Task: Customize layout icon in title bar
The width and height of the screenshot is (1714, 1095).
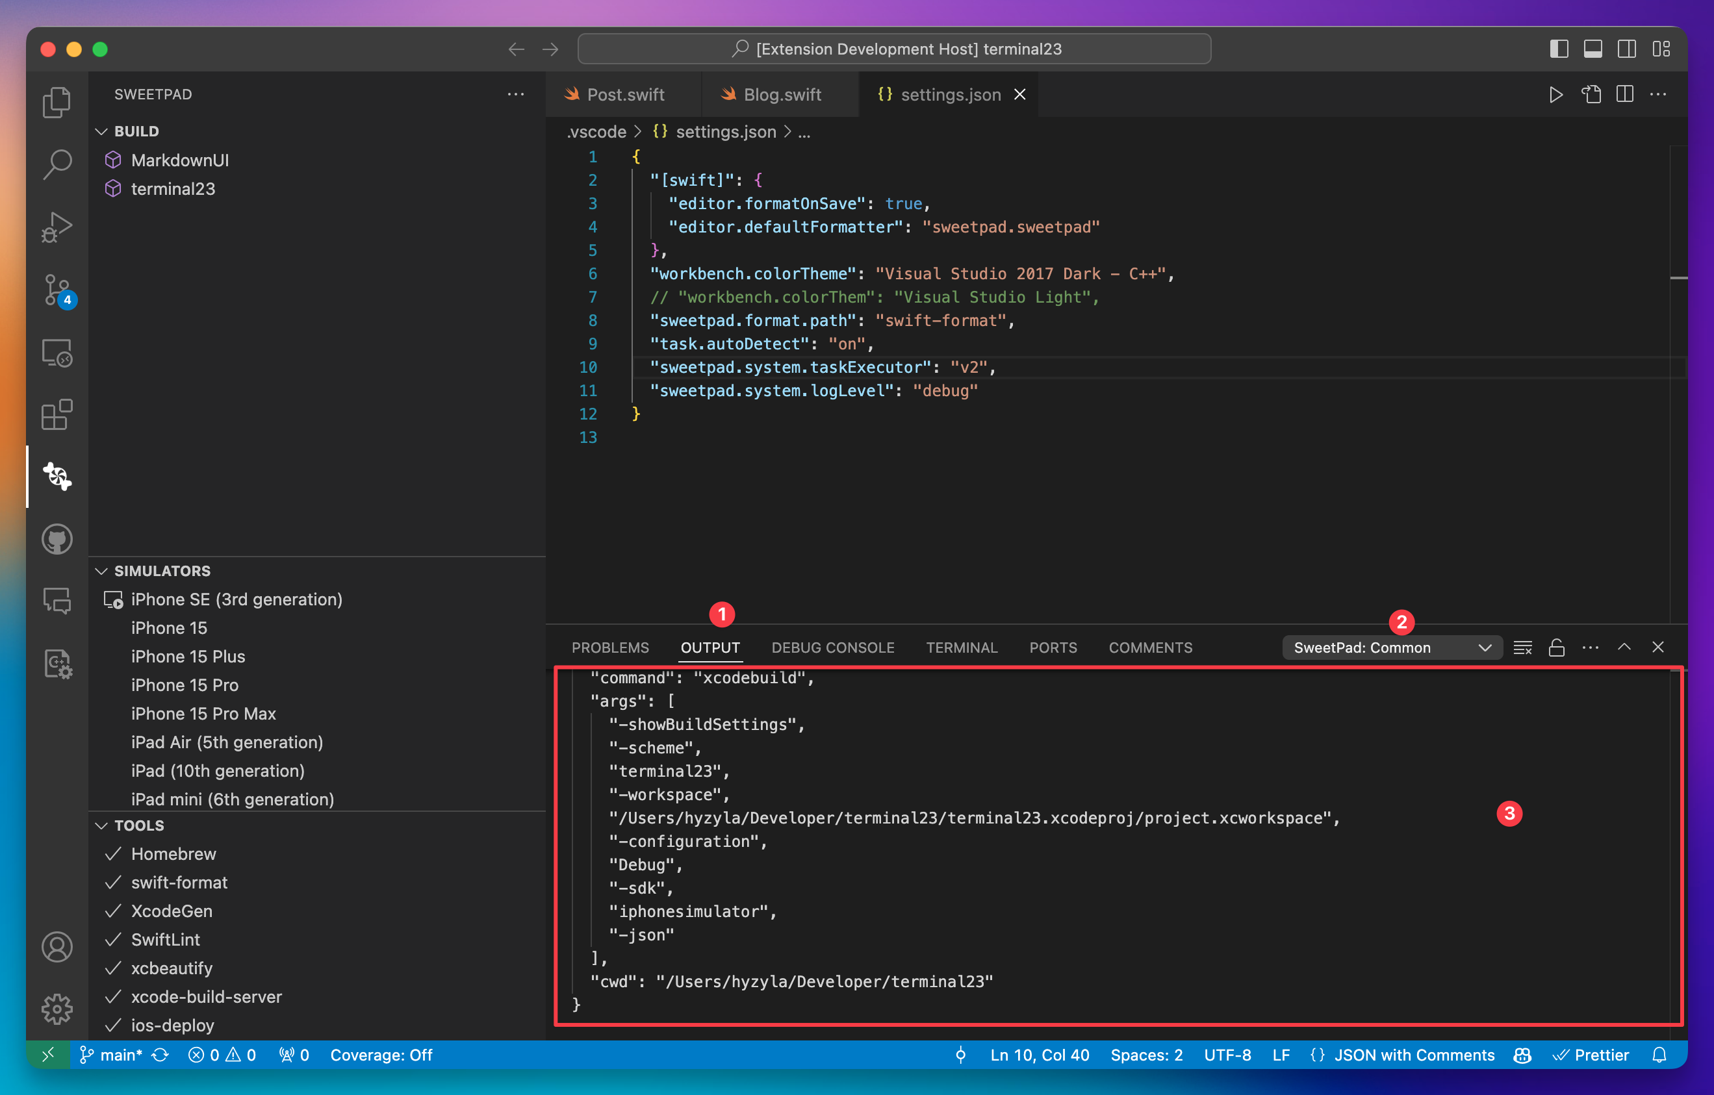Action: [1661, 49]
